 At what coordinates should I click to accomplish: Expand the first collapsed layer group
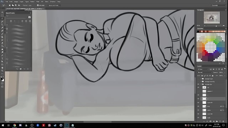[x=201, y=79]
